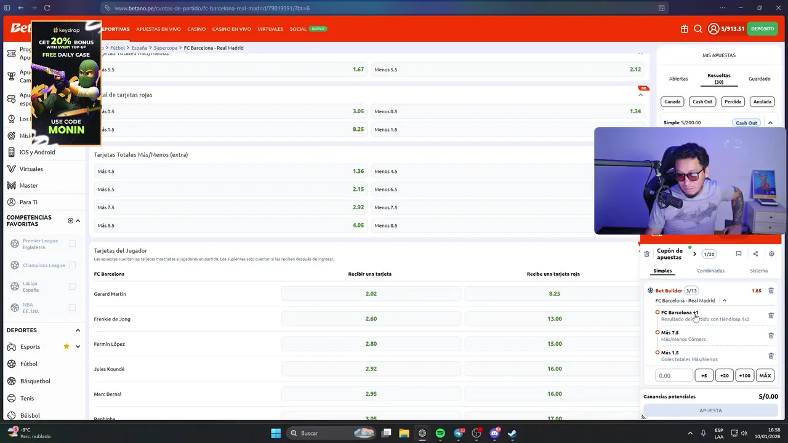Screen dimensions: 788x443
Task: Open bet slip settings gear icon
Action: tap(771, 253)
